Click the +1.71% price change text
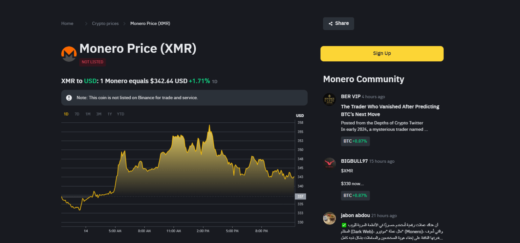520x243 pixels. pos(199,81)
